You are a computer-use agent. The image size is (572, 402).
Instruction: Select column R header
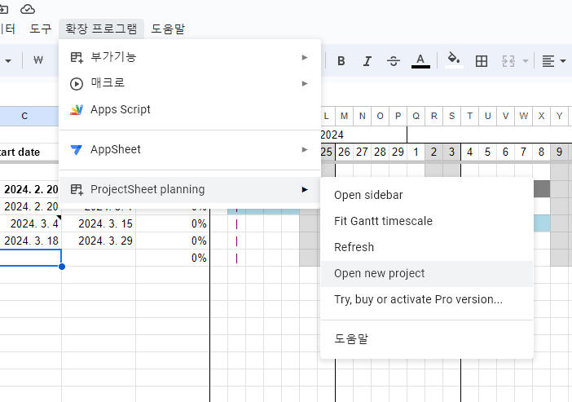click(433, 116)
